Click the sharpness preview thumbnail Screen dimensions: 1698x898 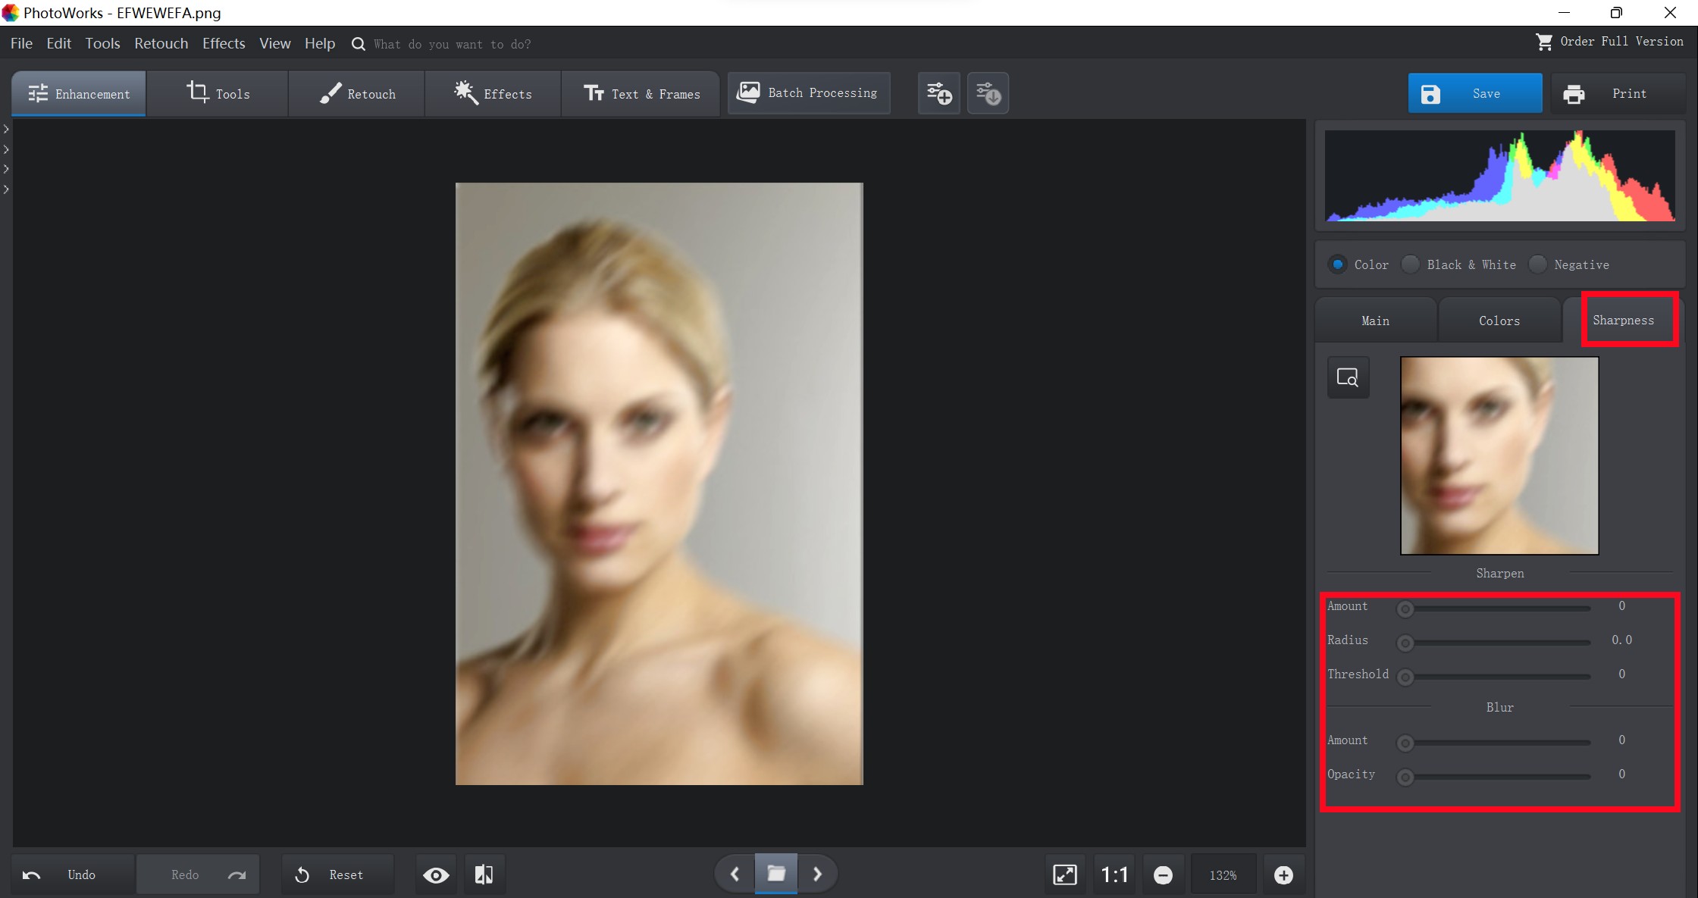pyautogui.click(x=1499, y=455)
